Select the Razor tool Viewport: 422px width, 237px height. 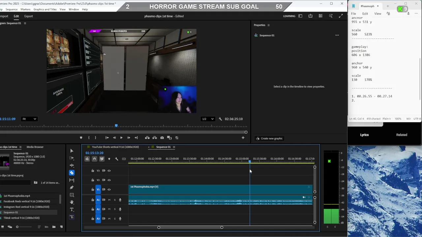72,172
